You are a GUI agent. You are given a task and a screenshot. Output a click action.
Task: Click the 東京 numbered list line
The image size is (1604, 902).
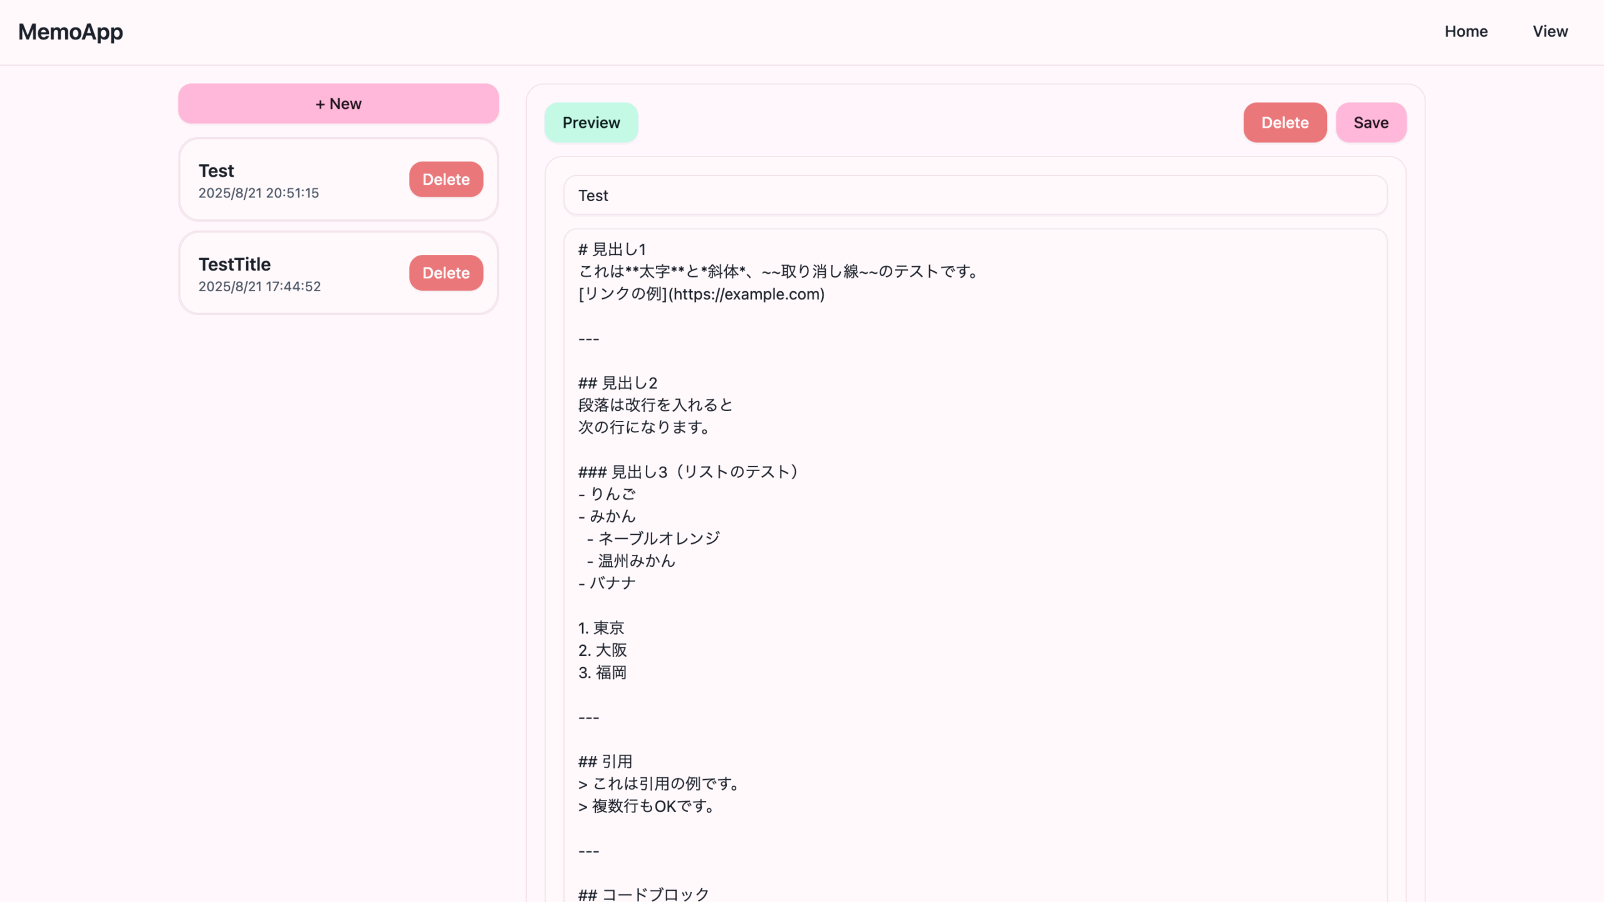click(x=601, y=628)
